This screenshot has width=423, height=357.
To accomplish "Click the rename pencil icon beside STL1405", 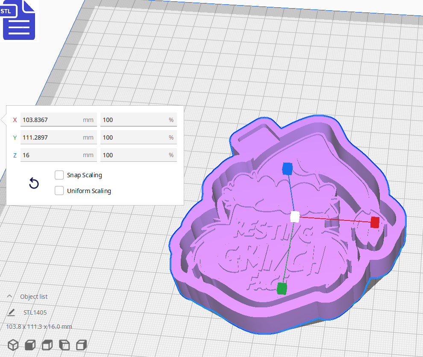I will [11, 312].
